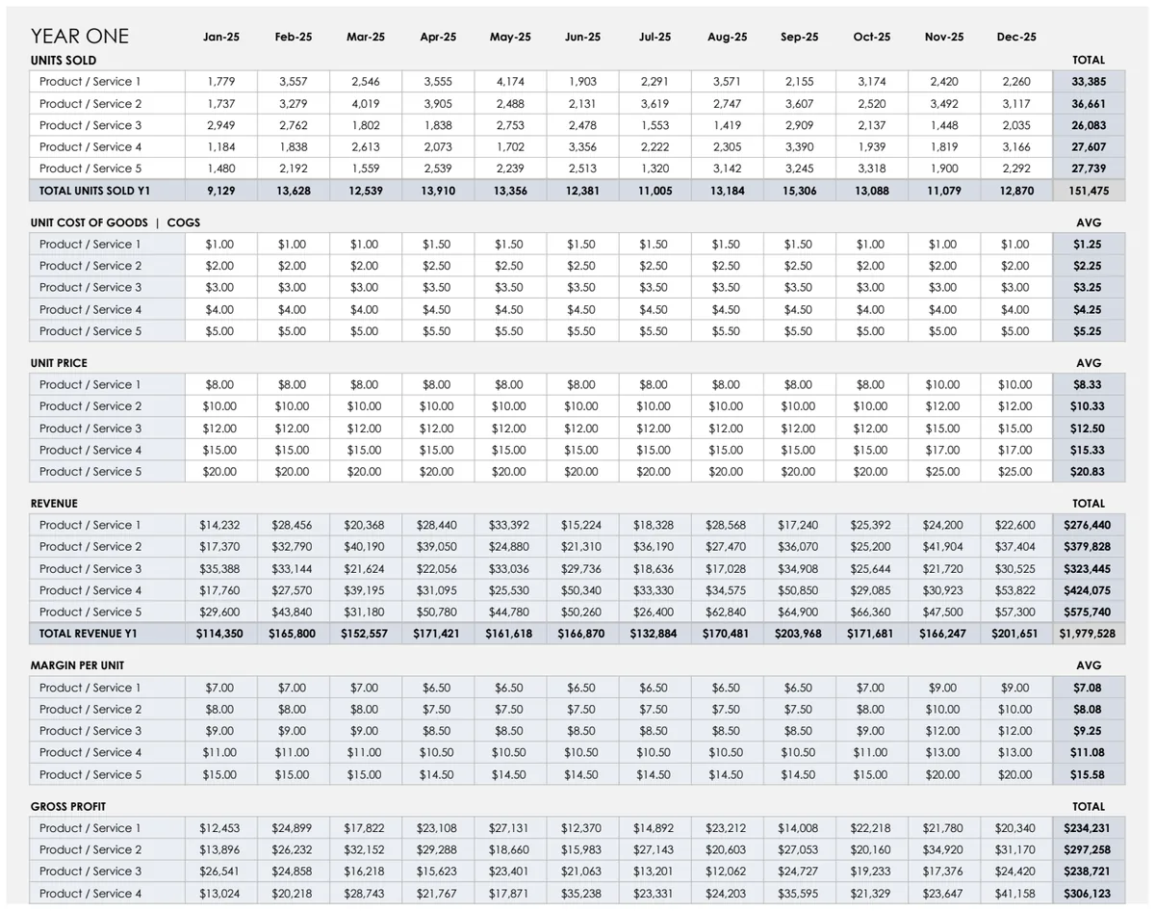Click Product 5 revenue total $575,740
The image size is (1155, 911).
click(1089, 612)
